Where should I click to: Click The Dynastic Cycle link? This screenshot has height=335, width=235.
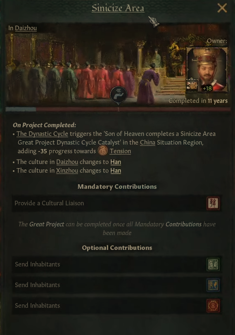click(42, 134)
